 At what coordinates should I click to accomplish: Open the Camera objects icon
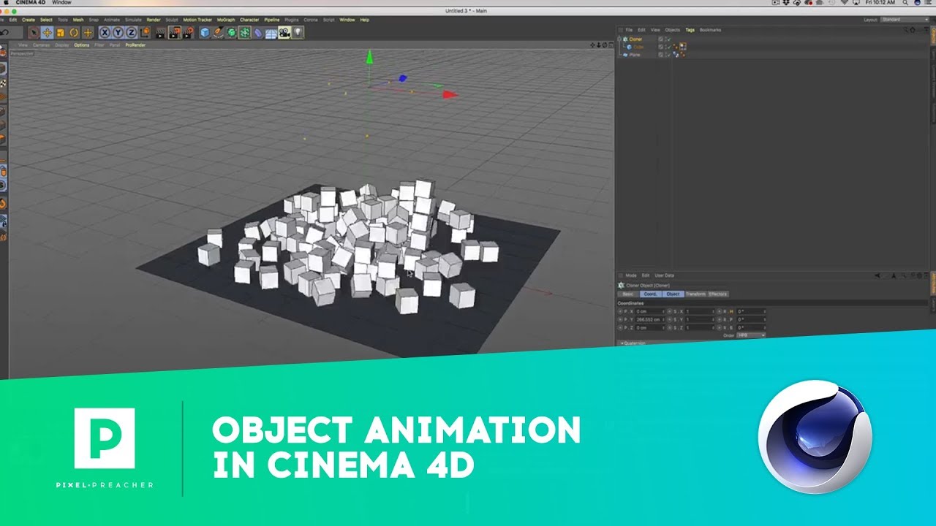(x=284, y=32)
